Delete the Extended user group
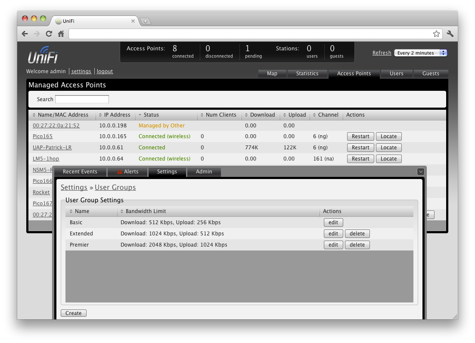The image size is (475, 343). pos(357,234)
